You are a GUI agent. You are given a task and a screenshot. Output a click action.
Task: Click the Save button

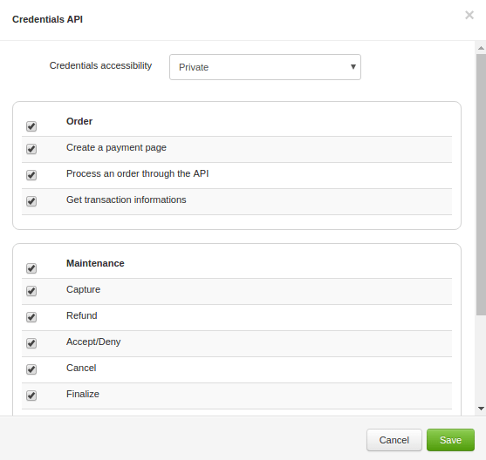click(x=450, y=440)
